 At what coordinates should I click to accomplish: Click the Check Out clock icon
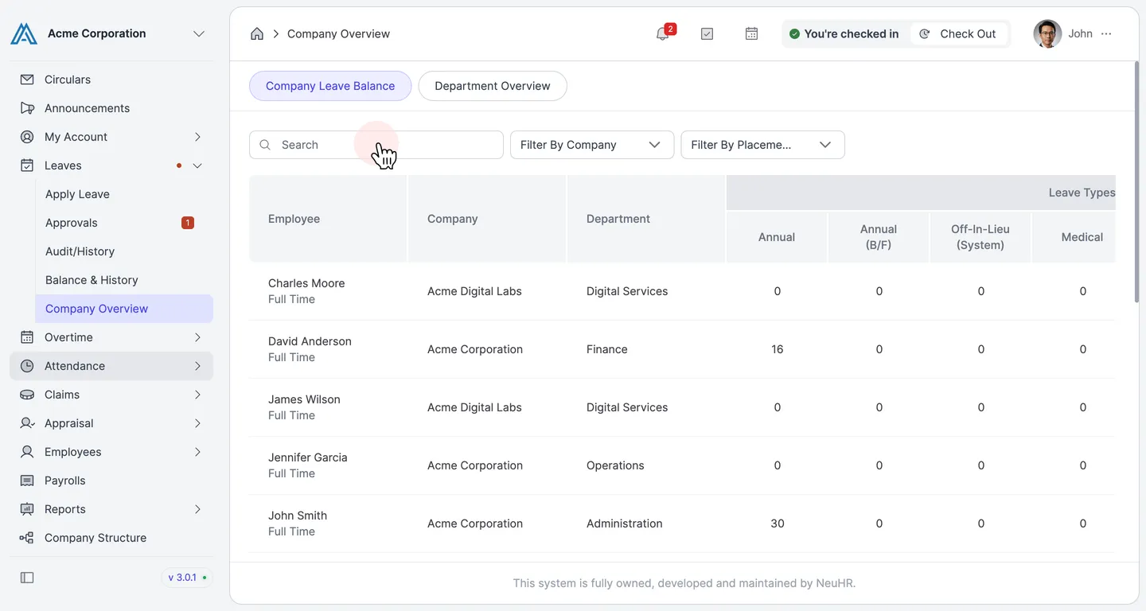click(925, 33)
